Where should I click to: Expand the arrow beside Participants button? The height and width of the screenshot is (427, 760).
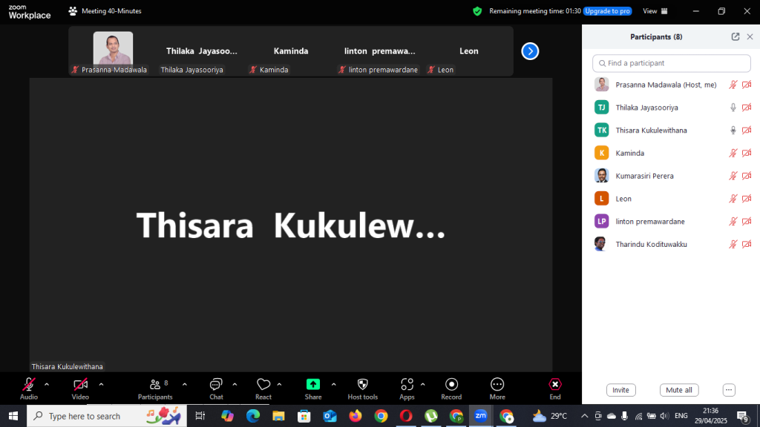pyautogui.click(x=185, y=385)
